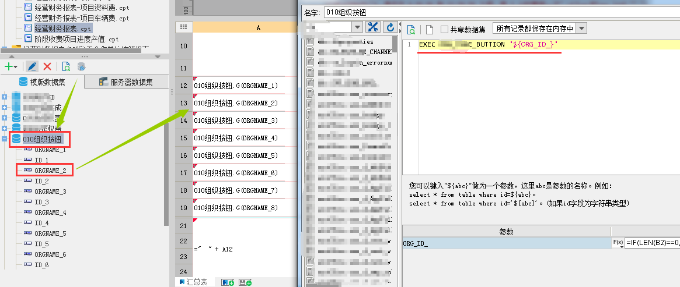Collapse the 010组织按钮 dataset node
Image resolution: width=680 pixels, height=287 pixels.
pos(4,139)
